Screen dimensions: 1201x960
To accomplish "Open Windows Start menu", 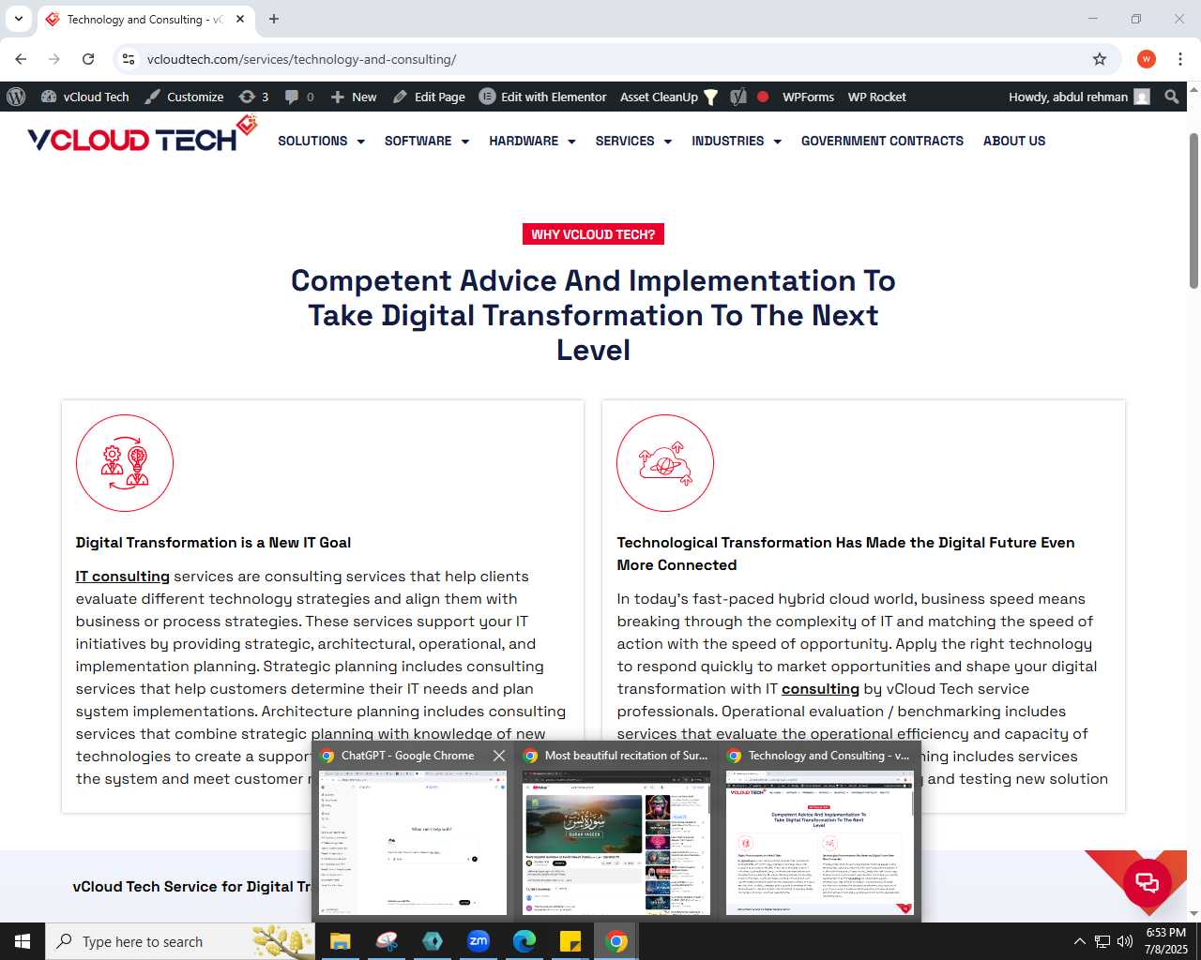I will [x=23, y=941].
